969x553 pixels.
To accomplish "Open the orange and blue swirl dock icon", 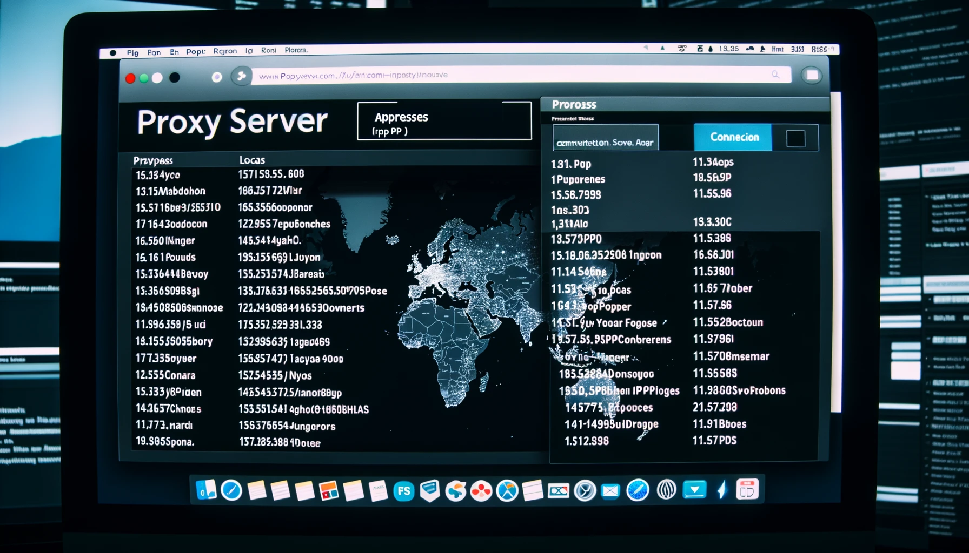I will pos(456,491).
